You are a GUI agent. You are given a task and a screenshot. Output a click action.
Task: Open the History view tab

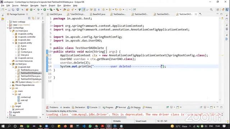[x=147, y=107]
